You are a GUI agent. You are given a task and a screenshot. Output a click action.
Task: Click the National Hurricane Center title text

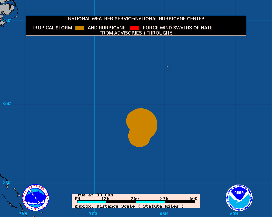point(136,19)
